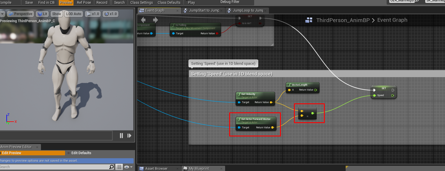Screen dimensions: 445x171
Task: Click the SET Speed node execution output pin
Action: click(x=393, y=90)
